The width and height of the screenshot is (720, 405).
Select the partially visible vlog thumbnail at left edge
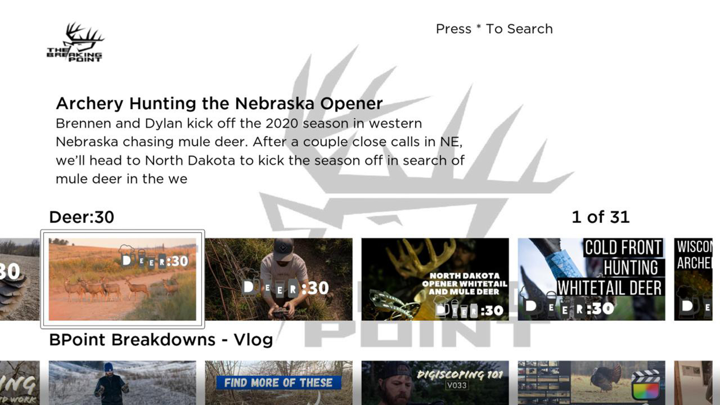[20, 383]
